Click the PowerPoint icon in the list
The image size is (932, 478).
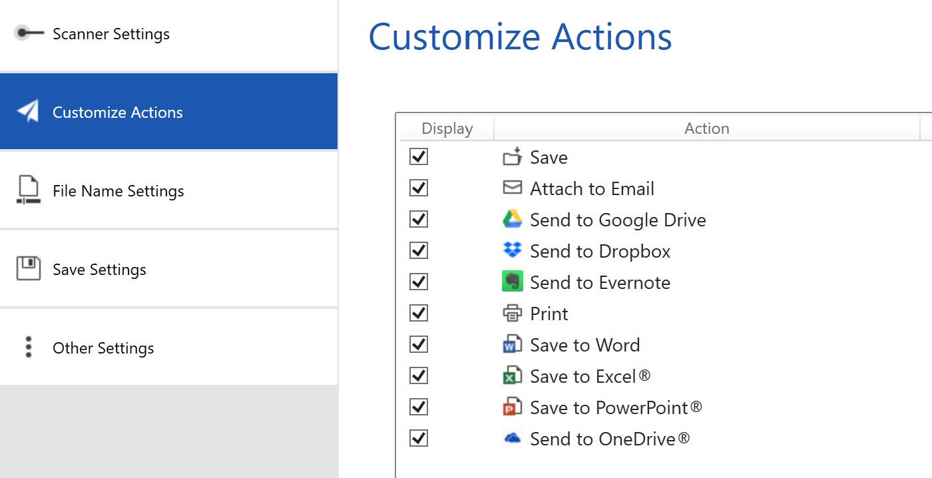[x=512, y=407]
